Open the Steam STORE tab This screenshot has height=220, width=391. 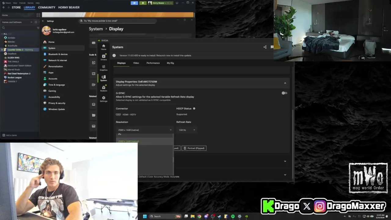(x=16, y=7)
